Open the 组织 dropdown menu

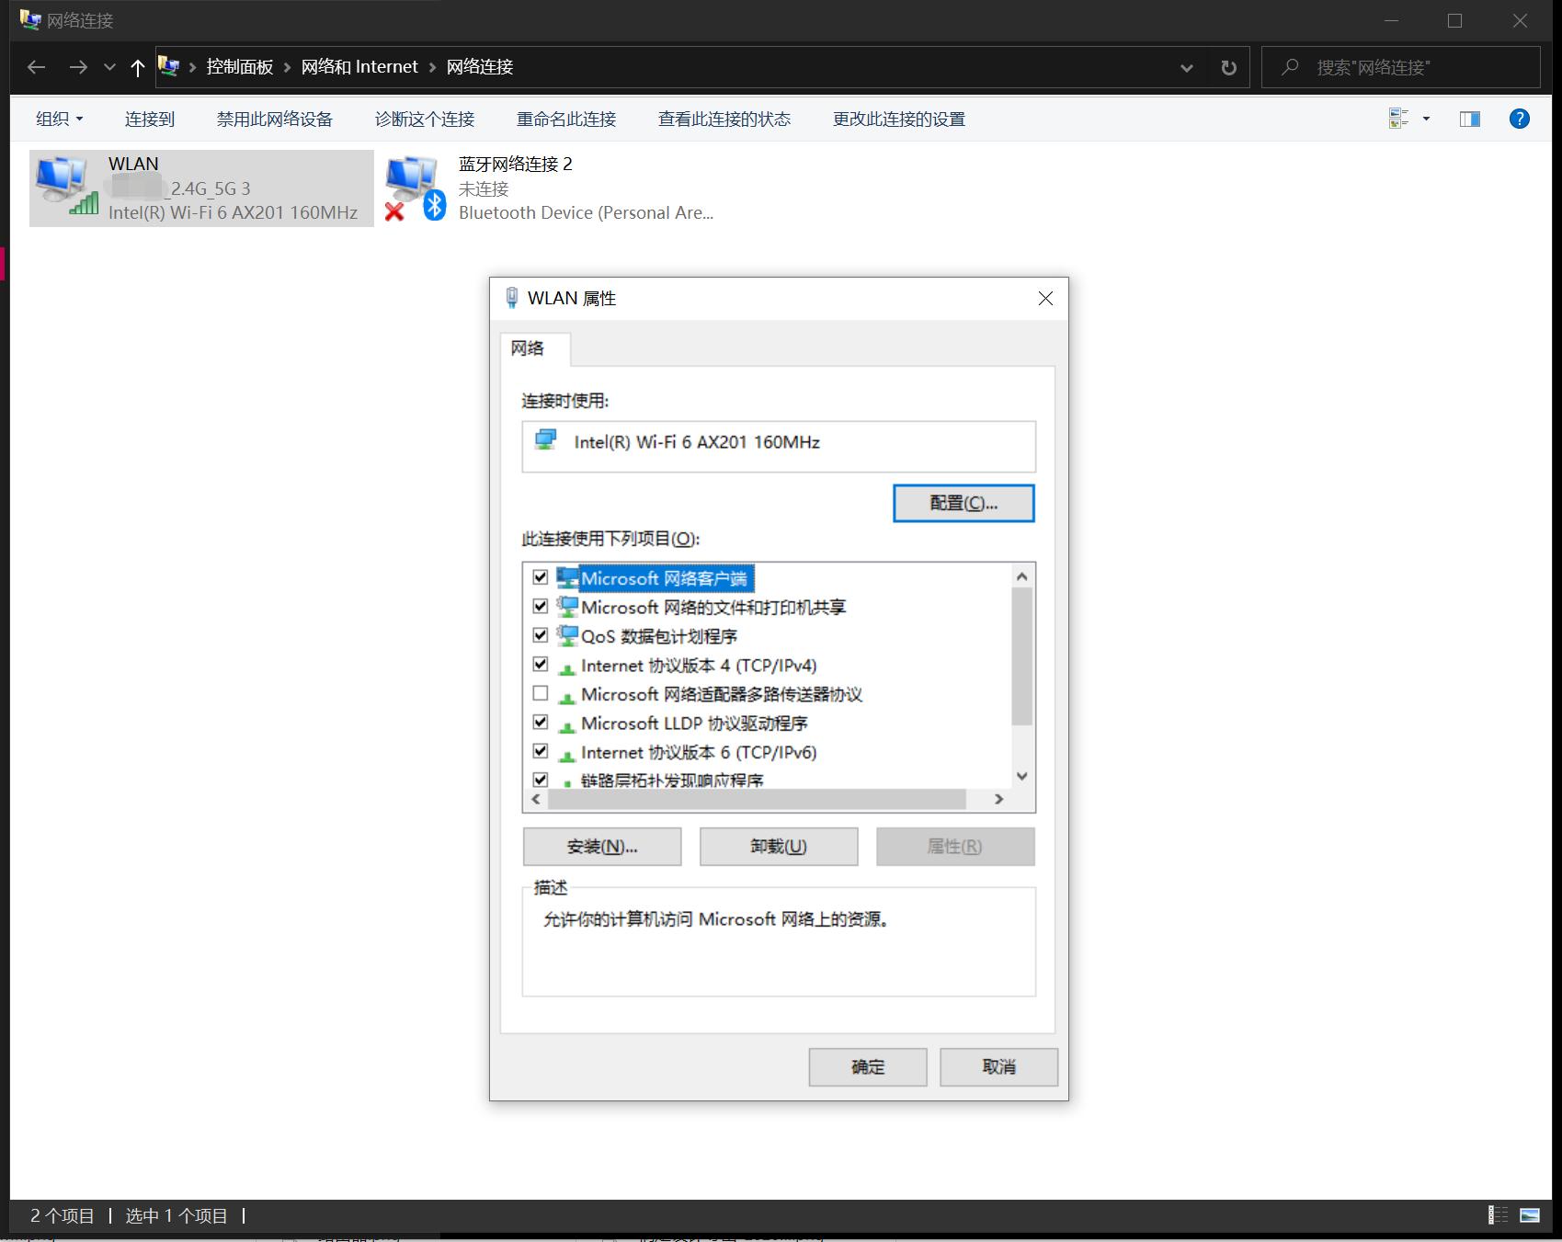tap(58, 118)
